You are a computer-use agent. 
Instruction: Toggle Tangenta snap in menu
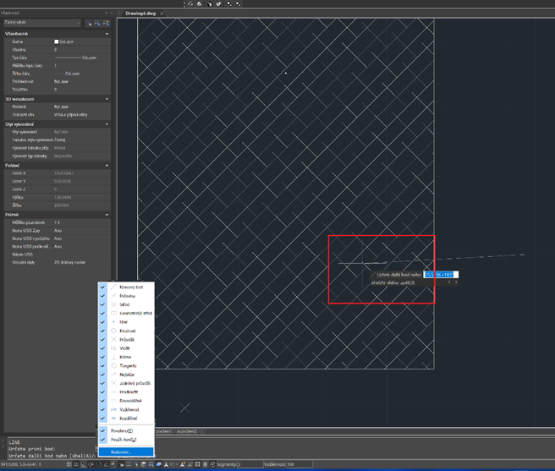click(126, 366)
